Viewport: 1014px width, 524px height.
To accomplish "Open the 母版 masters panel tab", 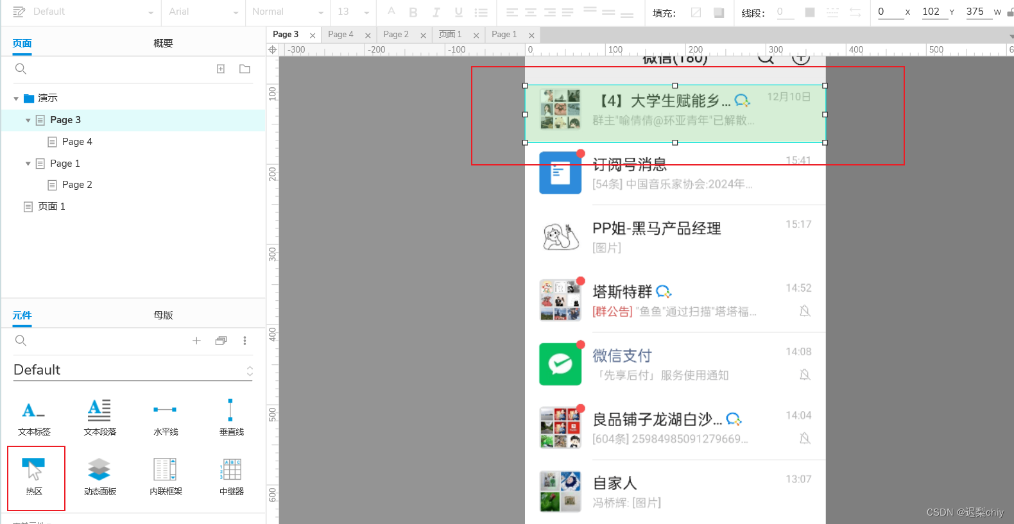I will tap(163, 315).
